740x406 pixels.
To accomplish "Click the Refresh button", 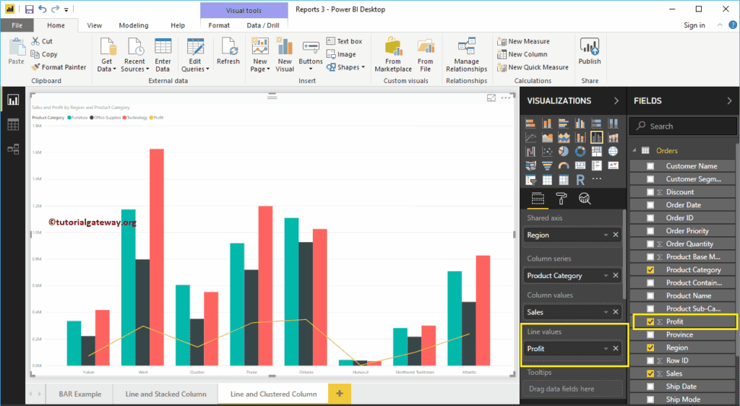I will [x=228, y=51].
